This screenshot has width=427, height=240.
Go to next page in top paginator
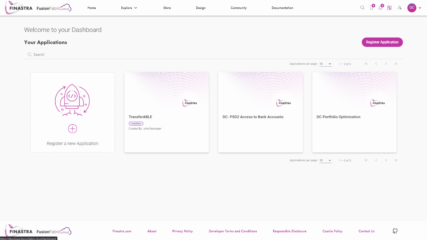(386, 64)
